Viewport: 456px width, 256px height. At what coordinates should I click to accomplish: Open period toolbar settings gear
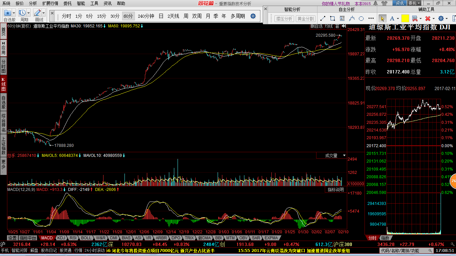pos(253,16)
